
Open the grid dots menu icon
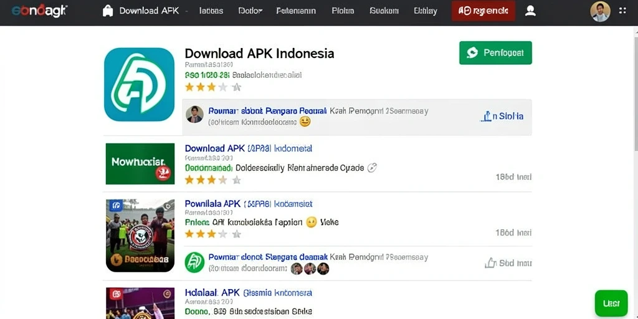click(x=622, y=11)
